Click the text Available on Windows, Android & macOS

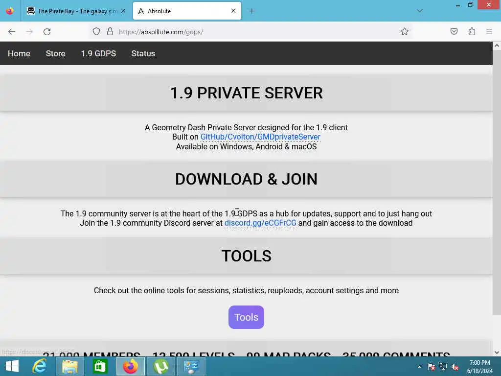(x=247, y=146)
